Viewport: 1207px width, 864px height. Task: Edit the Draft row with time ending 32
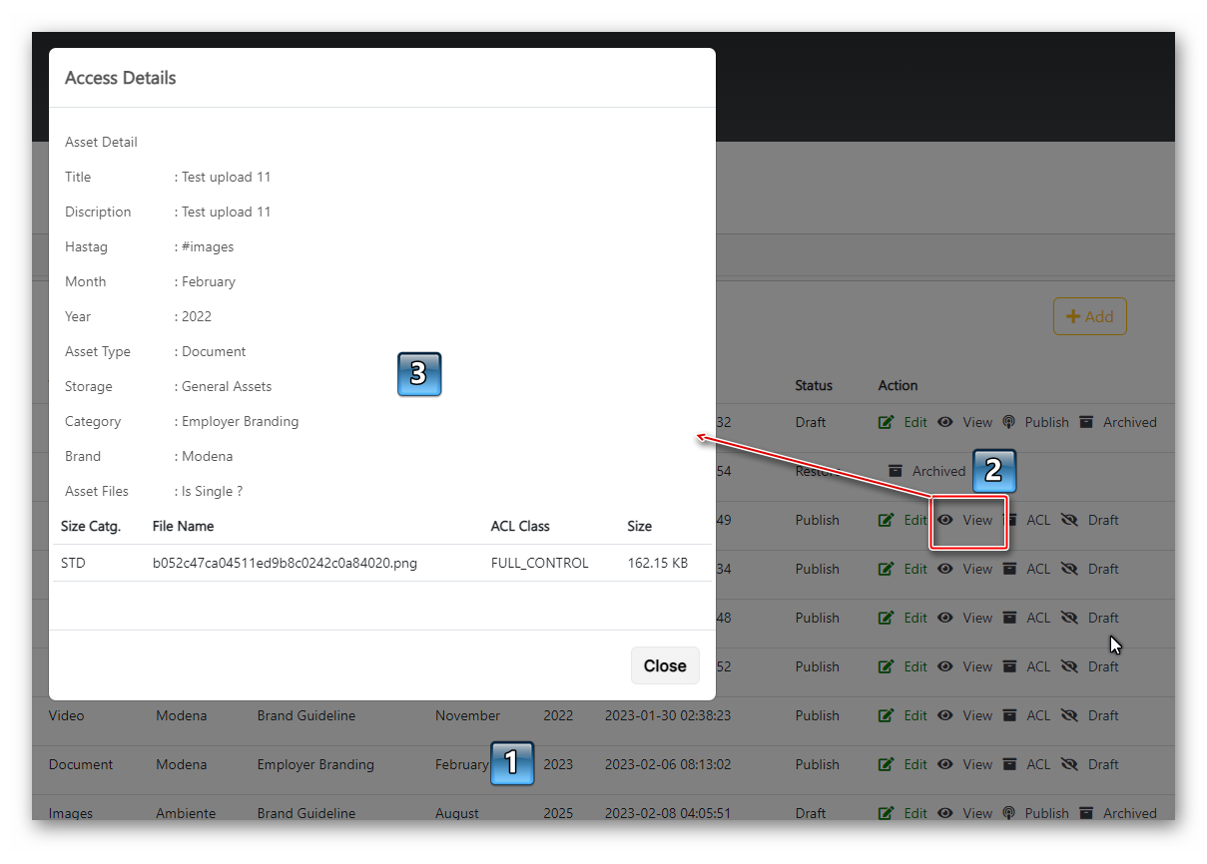coord(903,422)
